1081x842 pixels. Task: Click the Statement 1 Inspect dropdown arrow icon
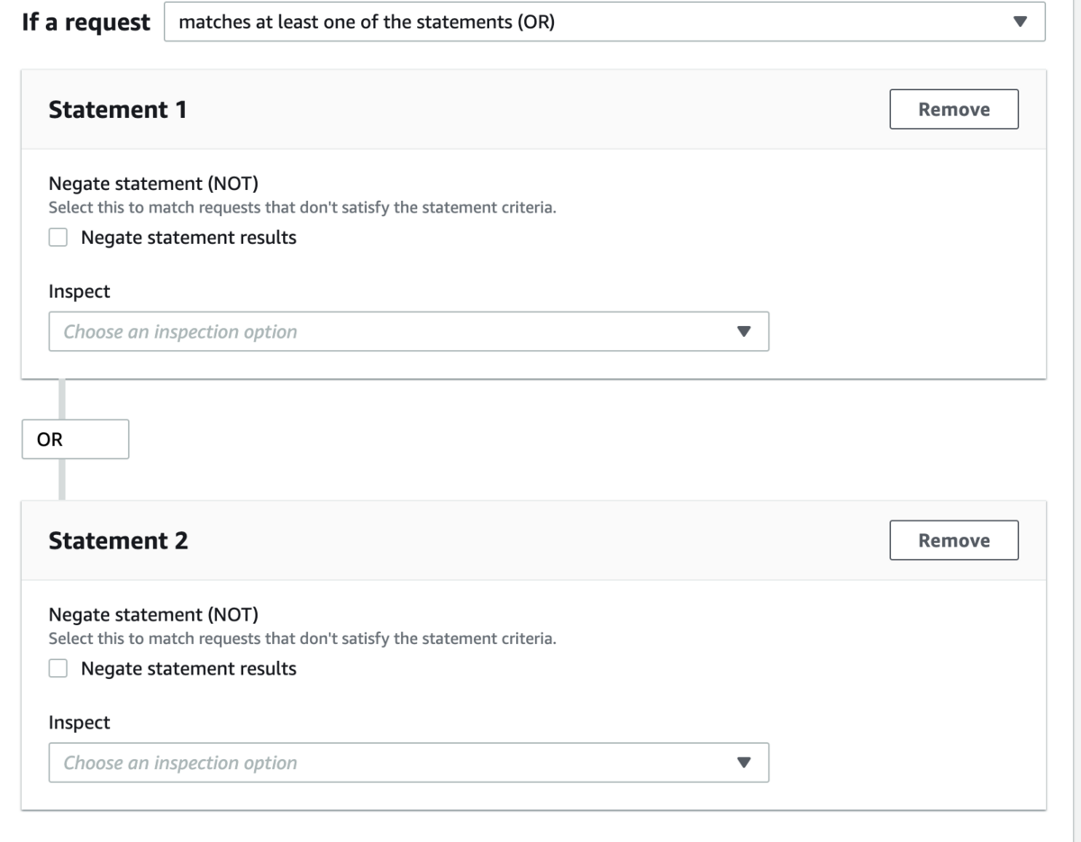click(x=743, y=331)
